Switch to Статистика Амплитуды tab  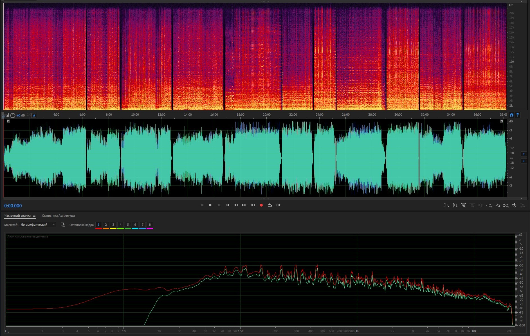tap(58, 216)
